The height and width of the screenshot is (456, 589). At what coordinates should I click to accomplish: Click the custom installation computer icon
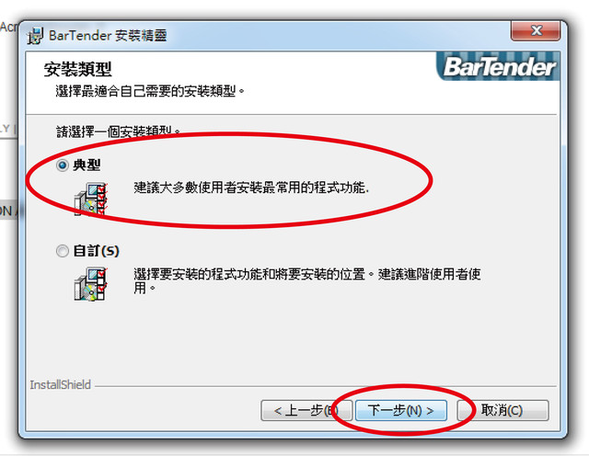(x=91, y=284)
